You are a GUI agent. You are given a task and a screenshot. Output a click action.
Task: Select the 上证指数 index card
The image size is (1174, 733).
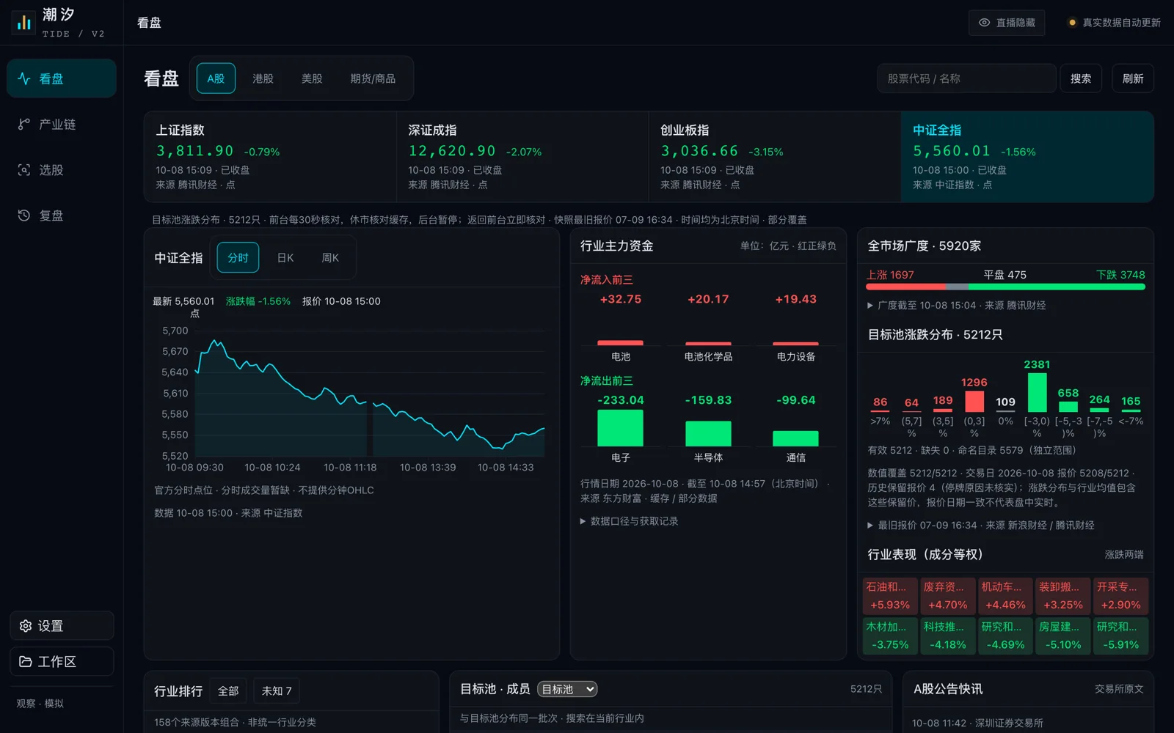point(270,157)
